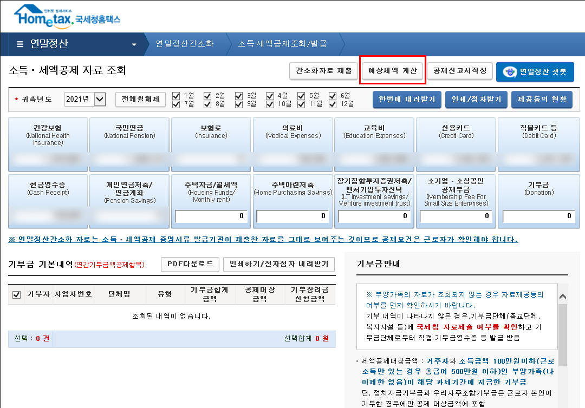Click 인쇄하기/전자점자 내려받기 button
Image resolution: width=585 pixels, height=408 pixels.
pyautogui.click(x=279, y=264)
